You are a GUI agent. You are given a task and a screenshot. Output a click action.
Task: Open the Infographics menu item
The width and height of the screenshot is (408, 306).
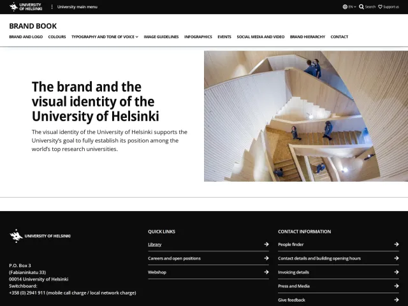point(198,37)
